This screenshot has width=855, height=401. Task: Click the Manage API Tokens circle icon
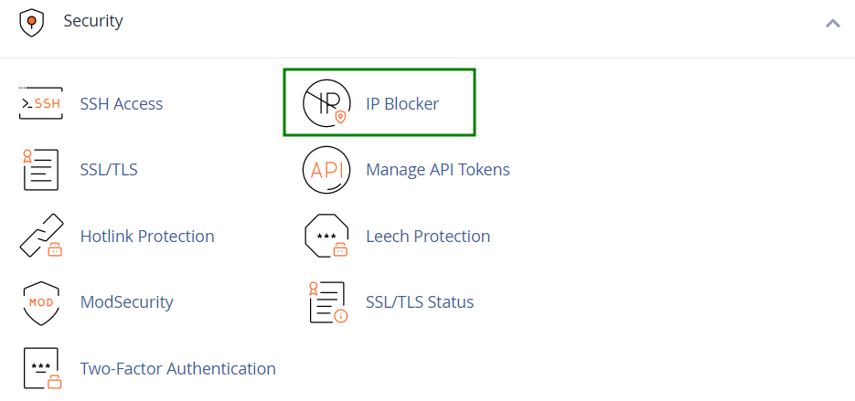pyautogui.click(x=326, y=170)
